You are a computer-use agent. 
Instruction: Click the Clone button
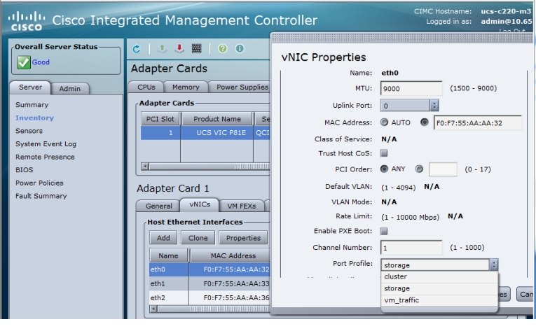click(198, 238)
